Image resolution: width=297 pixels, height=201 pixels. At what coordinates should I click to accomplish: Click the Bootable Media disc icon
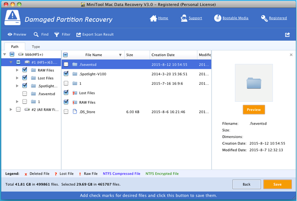[218, 18]
